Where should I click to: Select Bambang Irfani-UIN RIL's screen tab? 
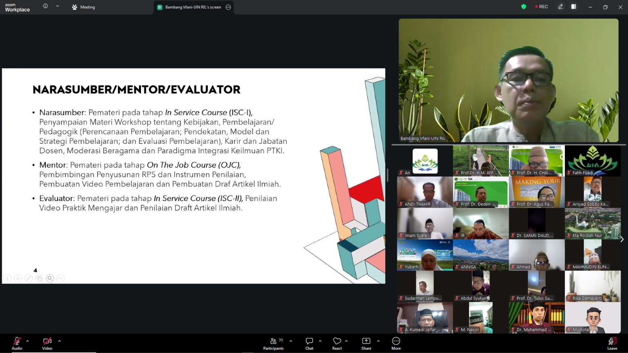pos(193,7)
